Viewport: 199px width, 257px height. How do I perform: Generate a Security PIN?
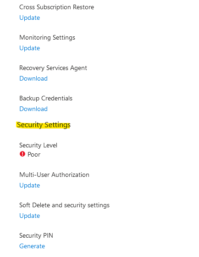pos(32,246)
